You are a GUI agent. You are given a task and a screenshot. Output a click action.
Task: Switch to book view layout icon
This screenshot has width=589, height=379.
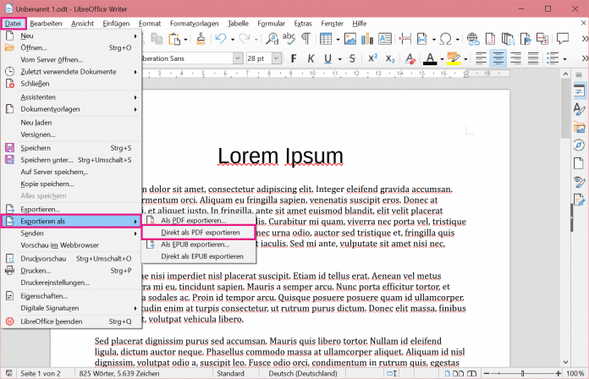[x=471, y=373]
